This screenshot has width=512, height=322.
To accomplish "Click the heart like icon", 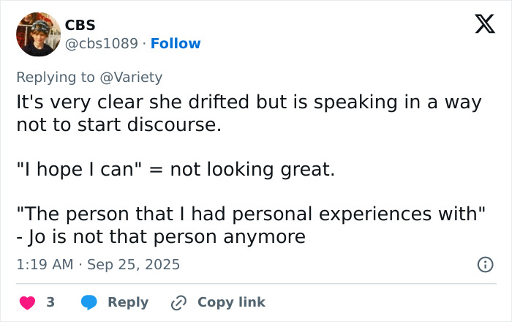I will (x=27, y=302).
